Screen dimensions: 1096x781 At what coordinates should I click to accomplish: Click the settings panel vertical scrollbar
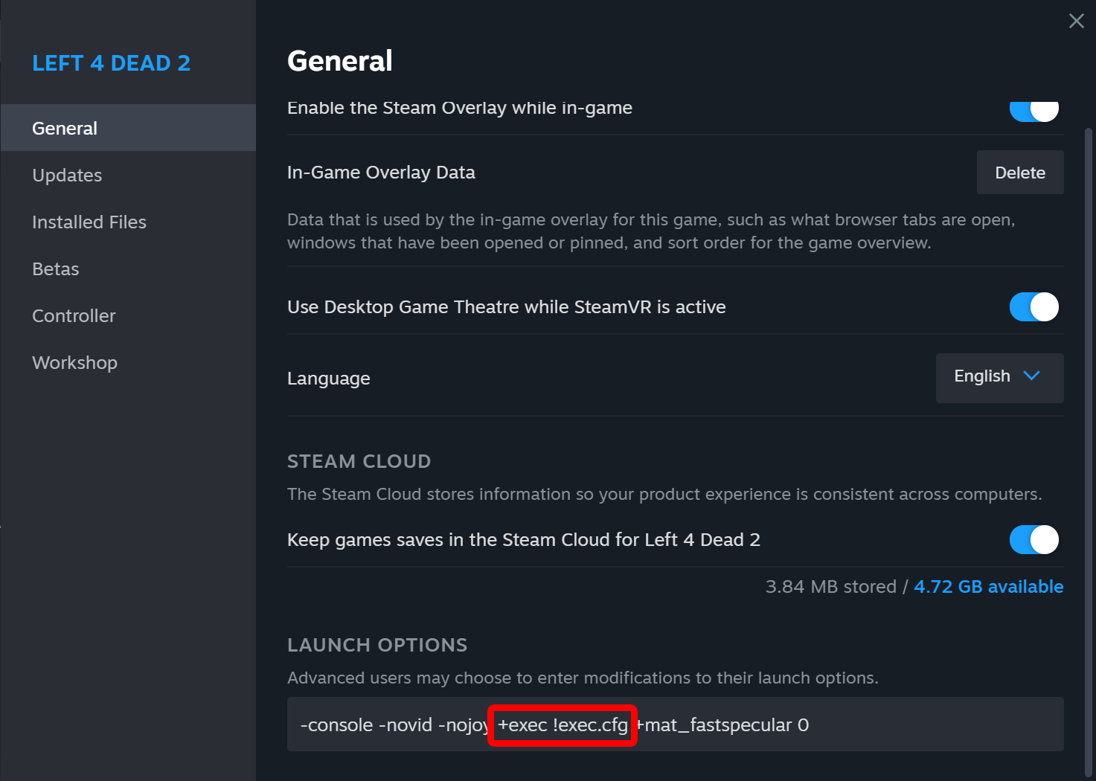(x=1089, y=446)
